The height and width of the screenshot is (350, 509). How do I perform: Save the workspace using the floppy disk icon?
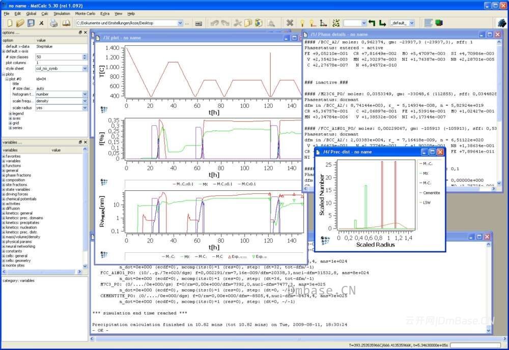(31, 23)
